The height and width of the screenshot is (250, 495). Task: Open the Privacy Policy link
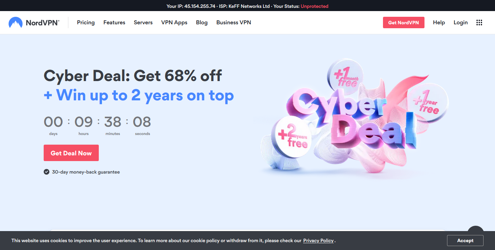319,241
